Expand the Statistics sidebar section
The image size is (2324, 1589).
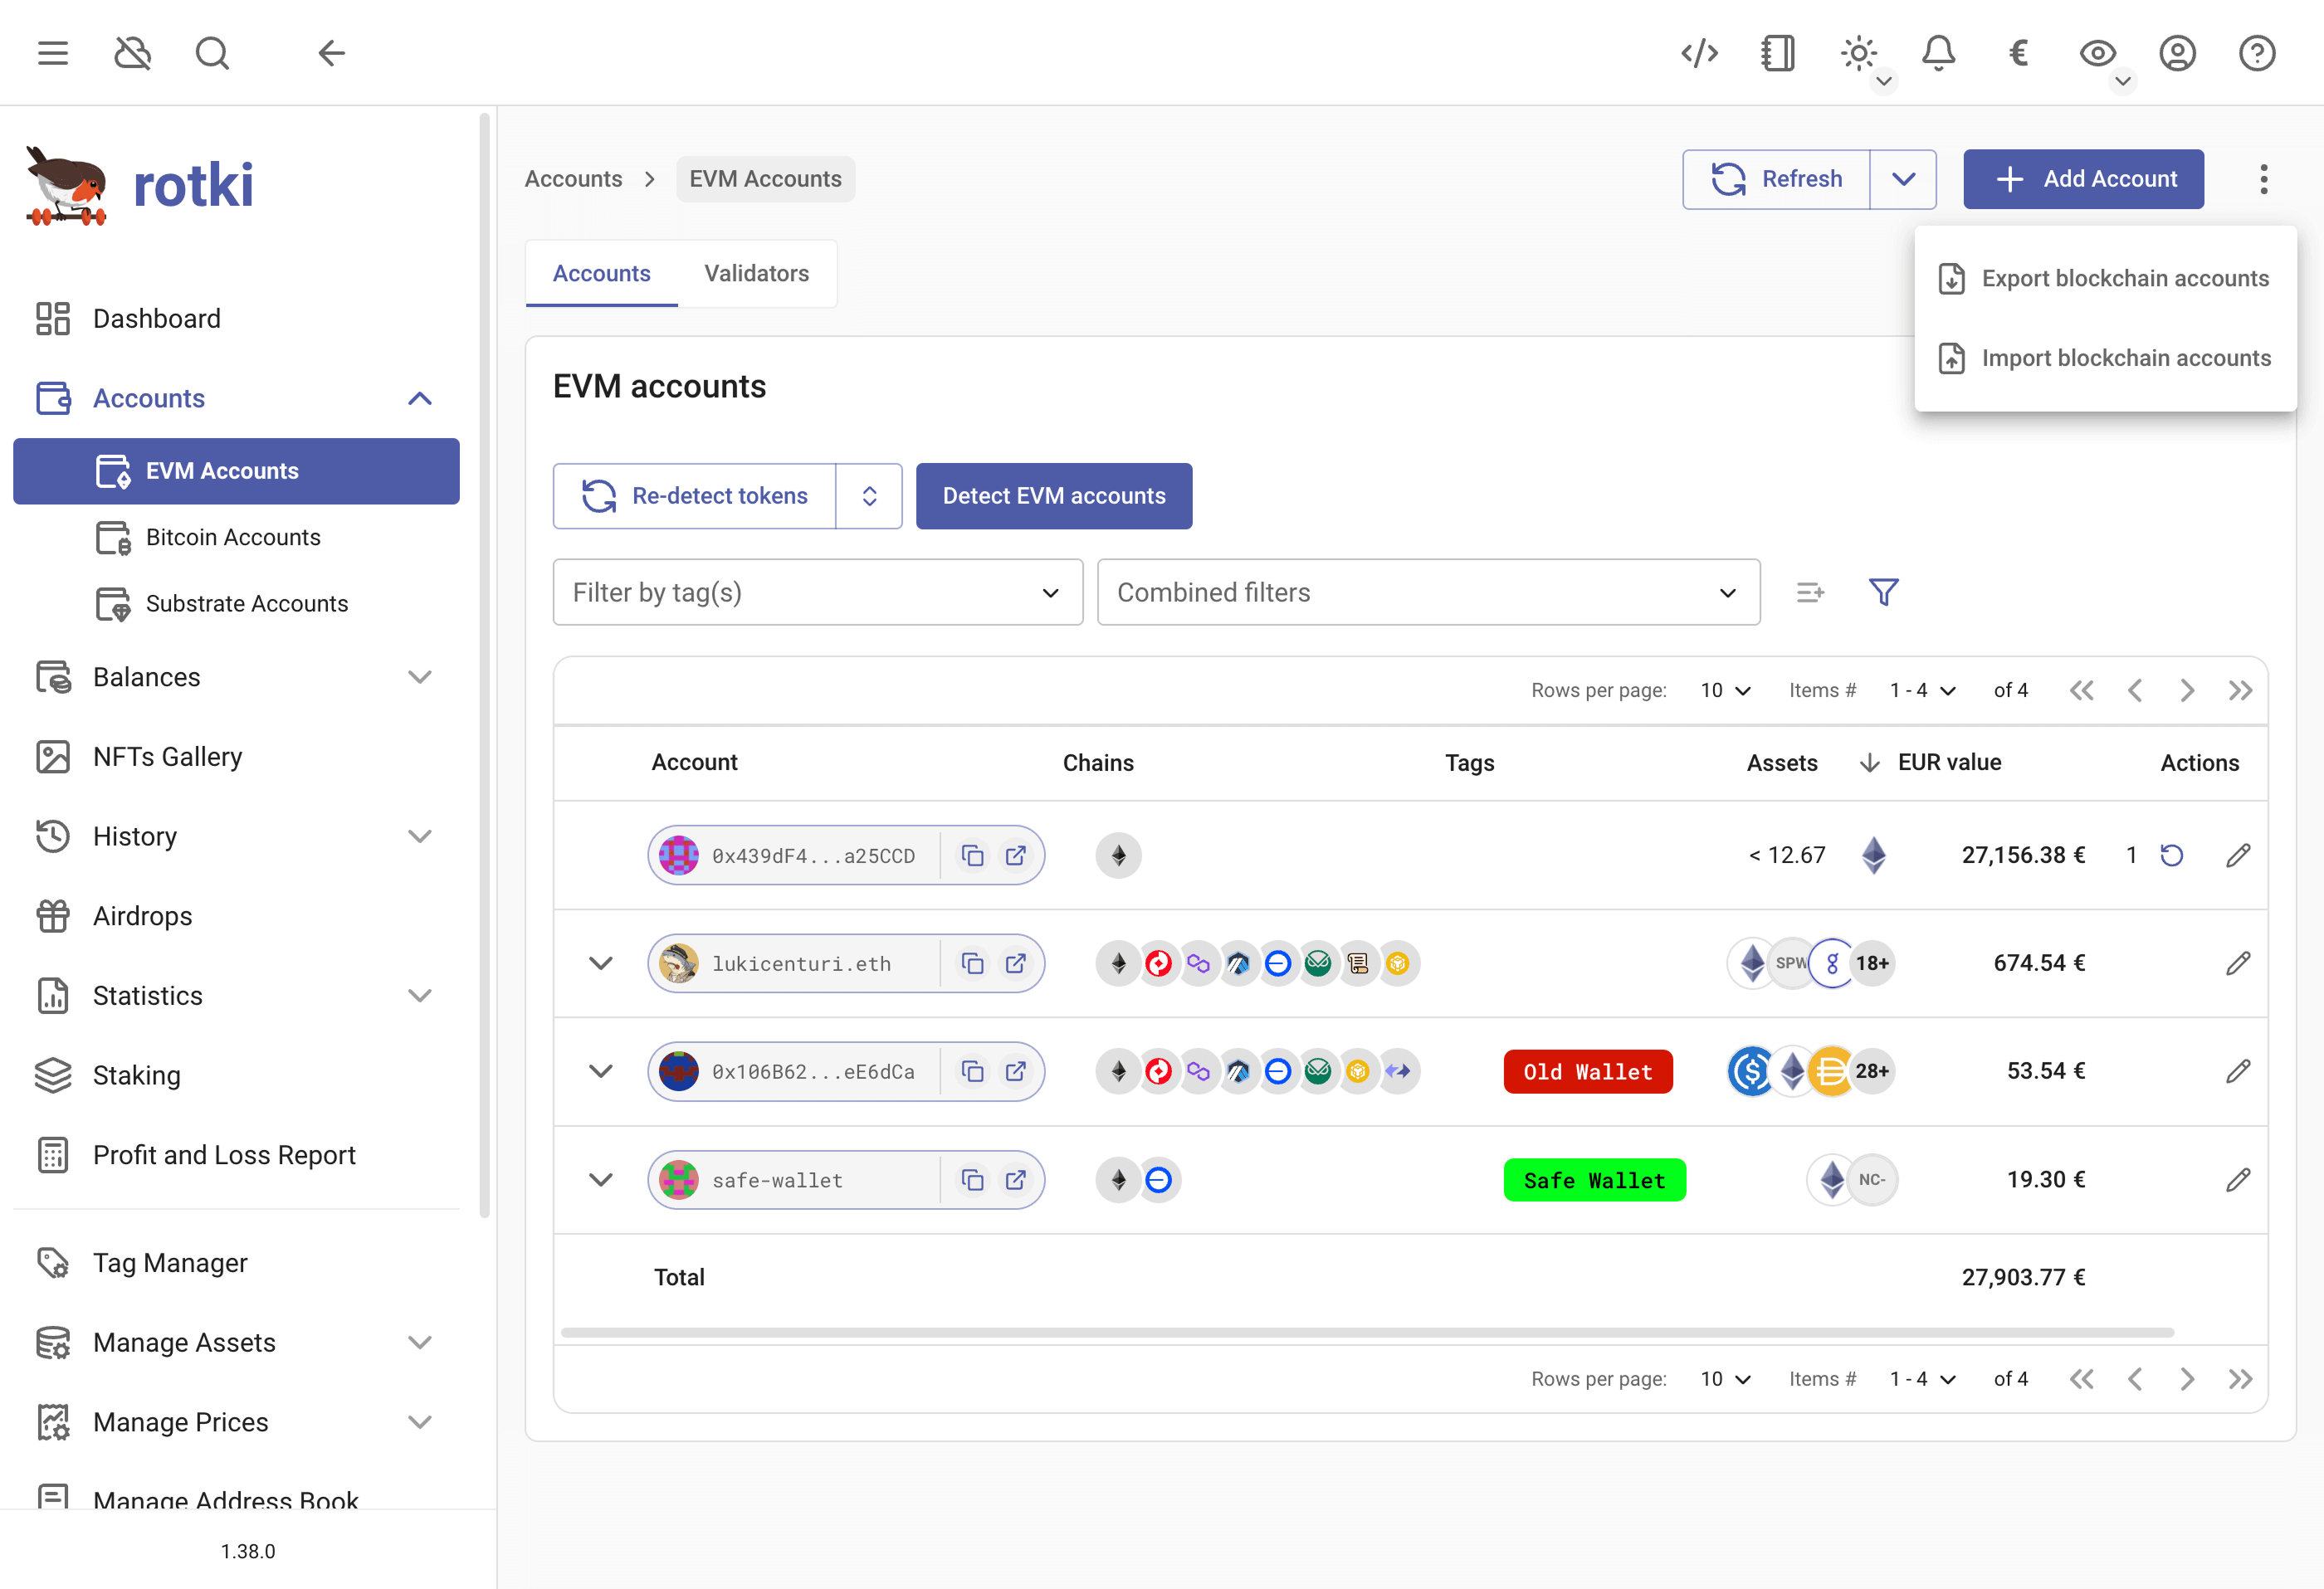[420, 995]
